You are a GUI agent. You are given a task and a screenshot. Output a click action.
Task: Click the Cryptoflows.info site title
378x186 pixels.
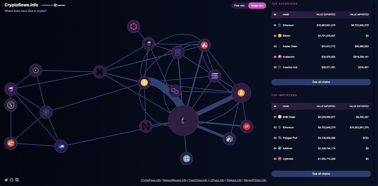coord(21,5)
